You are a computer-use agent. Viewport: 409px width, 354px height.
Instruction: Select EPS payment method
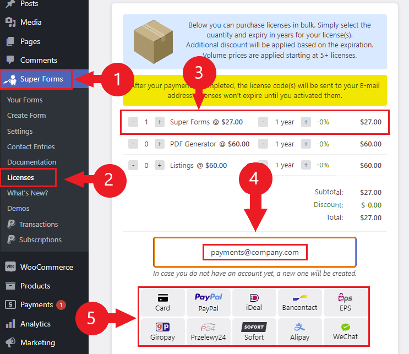(345, 303)
